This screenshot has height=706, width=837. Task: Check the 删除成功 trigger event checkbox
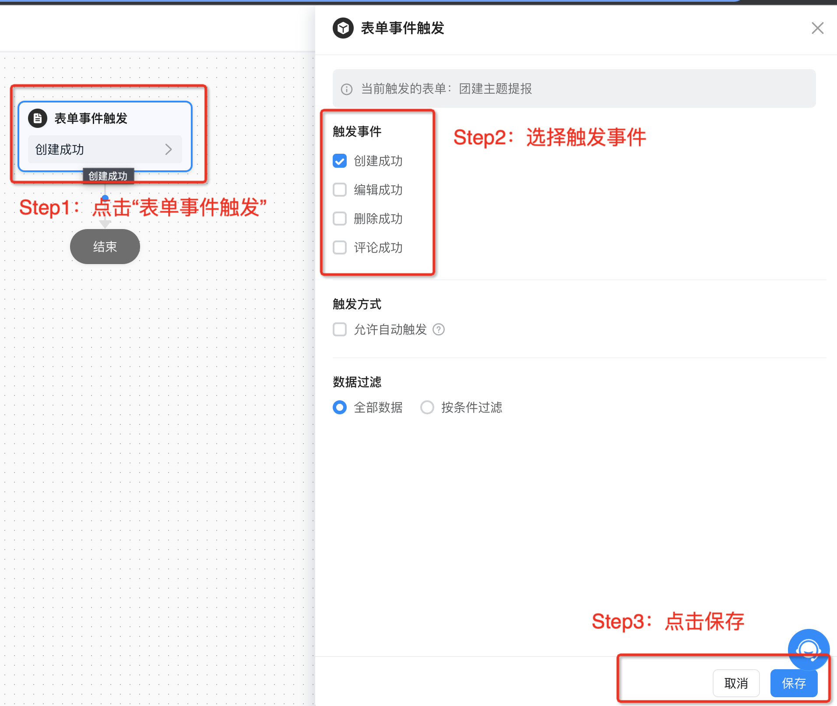(340, 219)
